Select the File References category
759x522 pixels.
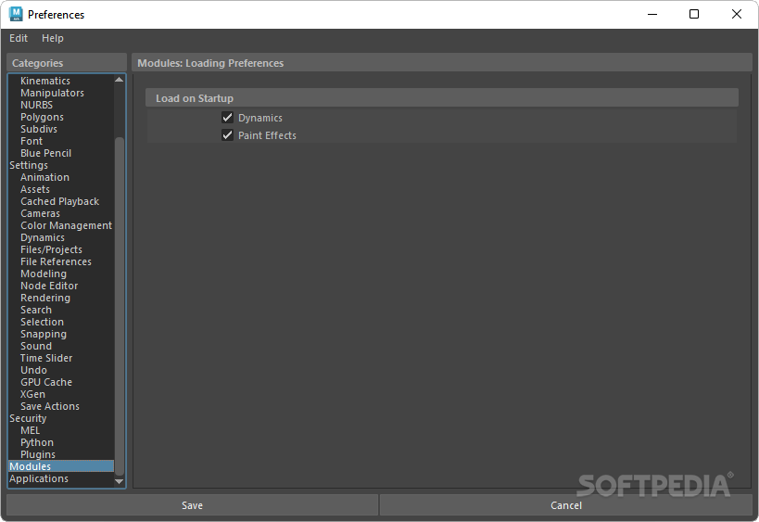click(57, 262)
